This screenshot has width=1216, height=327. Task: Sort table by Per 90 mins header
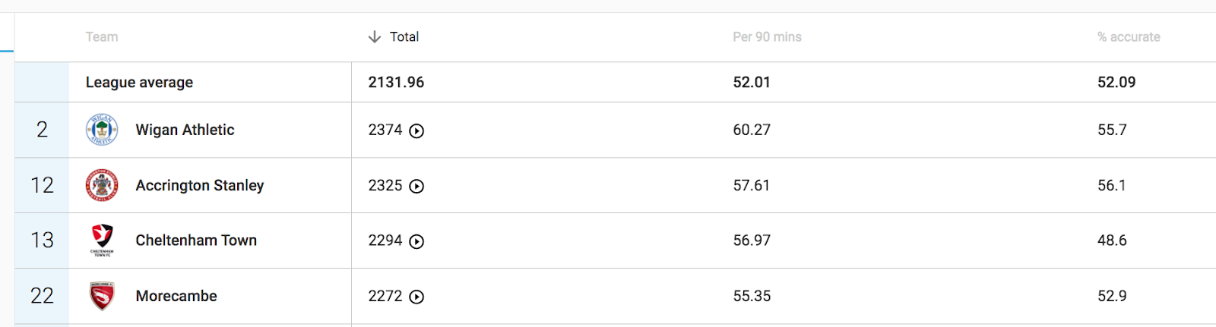pyautogui.click(x=767, y=36)
